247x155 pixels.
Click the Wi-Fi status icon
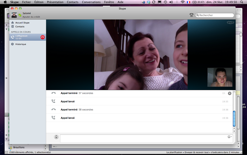coord(183,2)
